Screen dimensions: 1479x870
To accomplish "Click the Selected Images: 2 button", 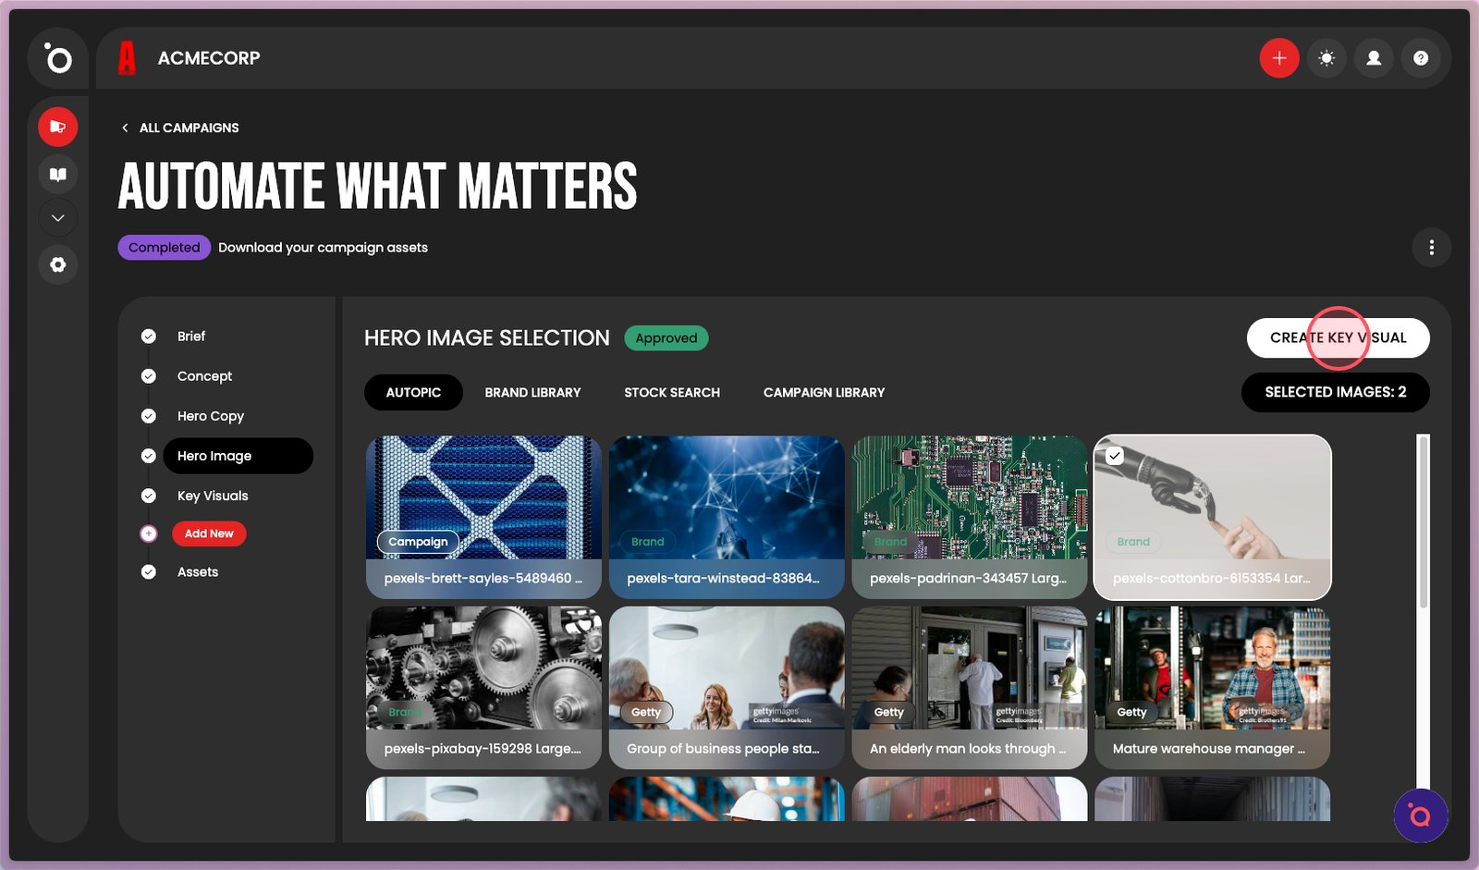I will pyautogui.click(x=1336, y=392).
